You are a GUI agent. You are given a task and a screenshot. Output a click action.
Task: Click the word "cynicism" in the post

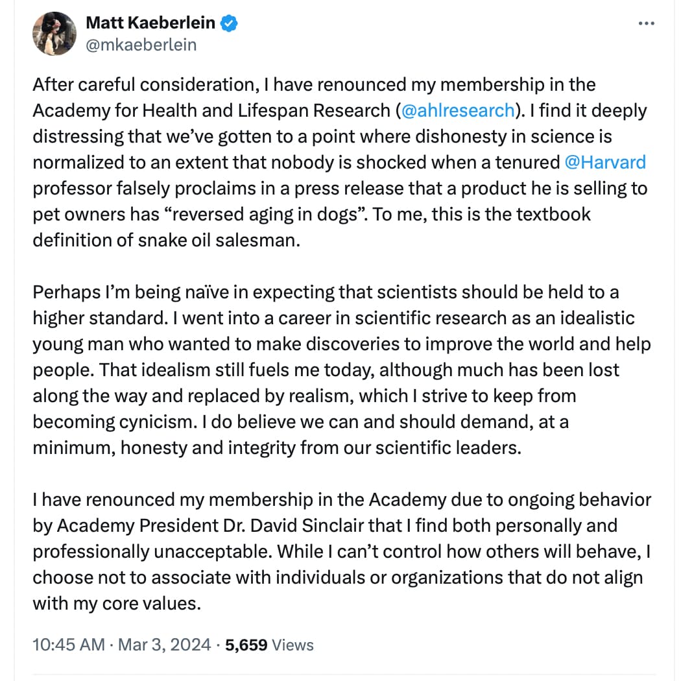[x=158, y=422]
